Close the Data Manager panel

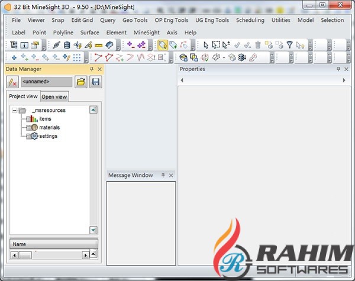(x=99, y=69)
